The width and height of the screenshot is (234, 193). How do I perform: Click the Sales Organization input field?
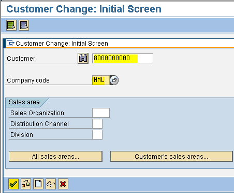101,113
